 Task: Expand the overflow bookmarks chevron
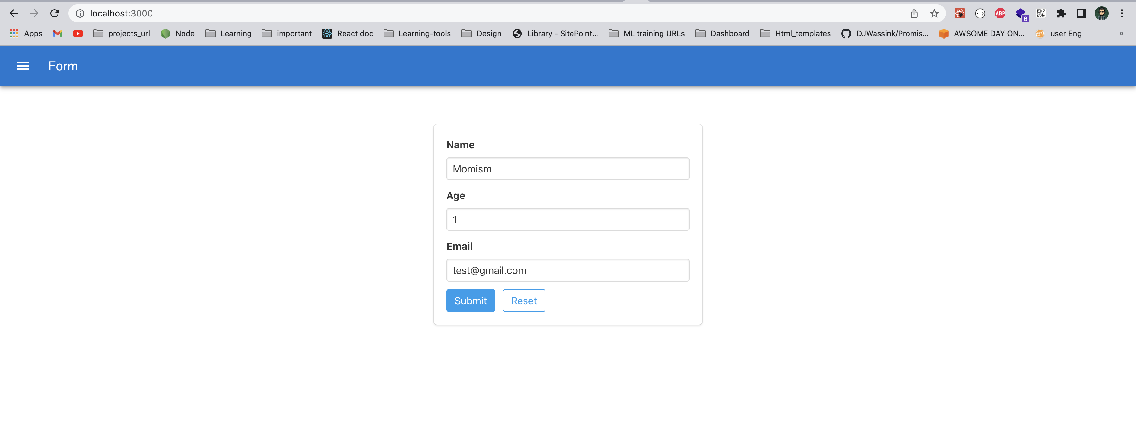point(1121,34)
